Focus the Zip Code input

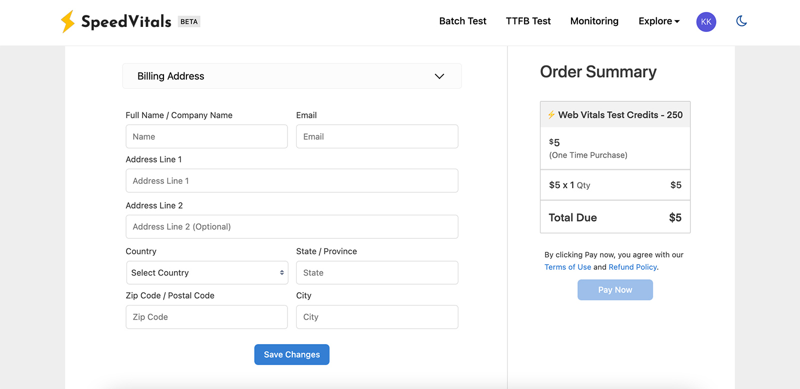pos(206,317)
